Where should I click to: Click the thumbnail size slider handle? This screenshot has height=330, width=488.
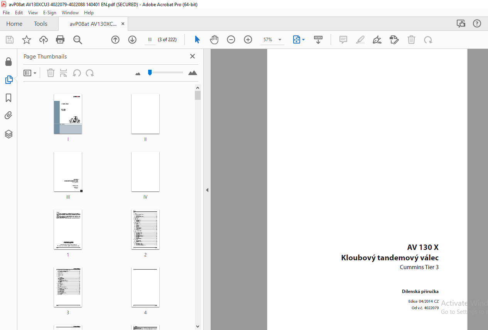click(x=150, y=72)
